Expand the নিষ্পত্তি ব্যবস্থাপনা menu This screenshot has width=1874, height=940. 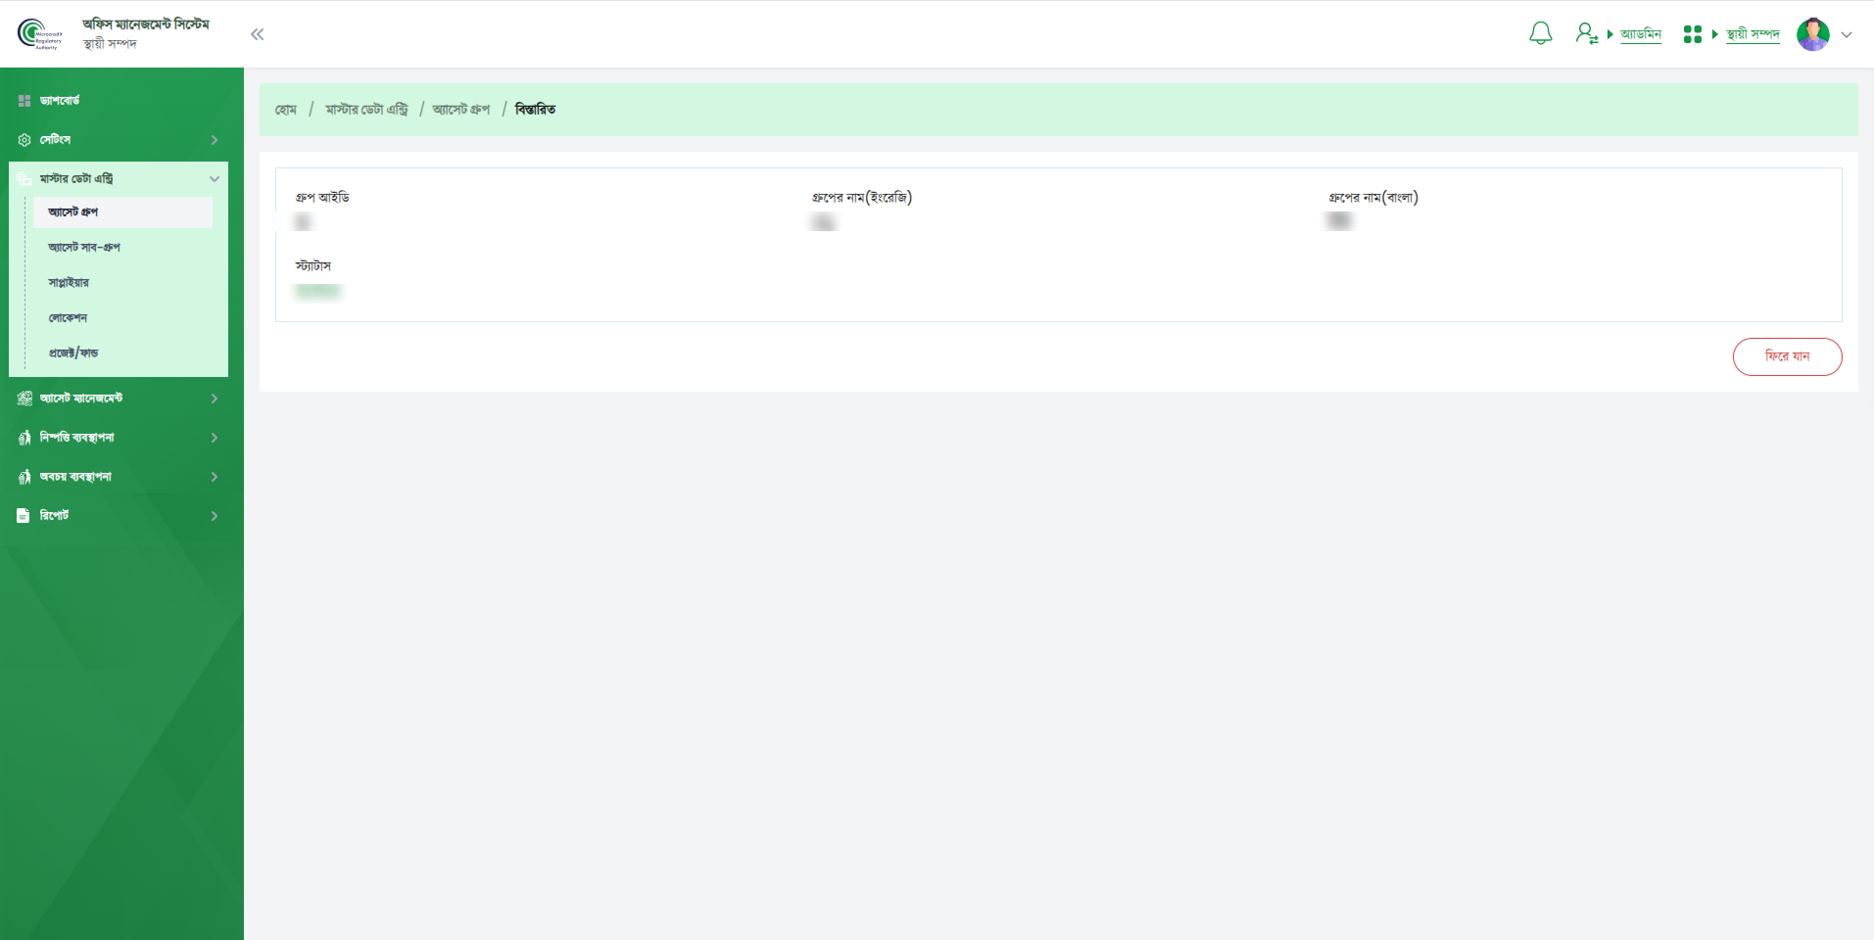[x=215, y=438]
